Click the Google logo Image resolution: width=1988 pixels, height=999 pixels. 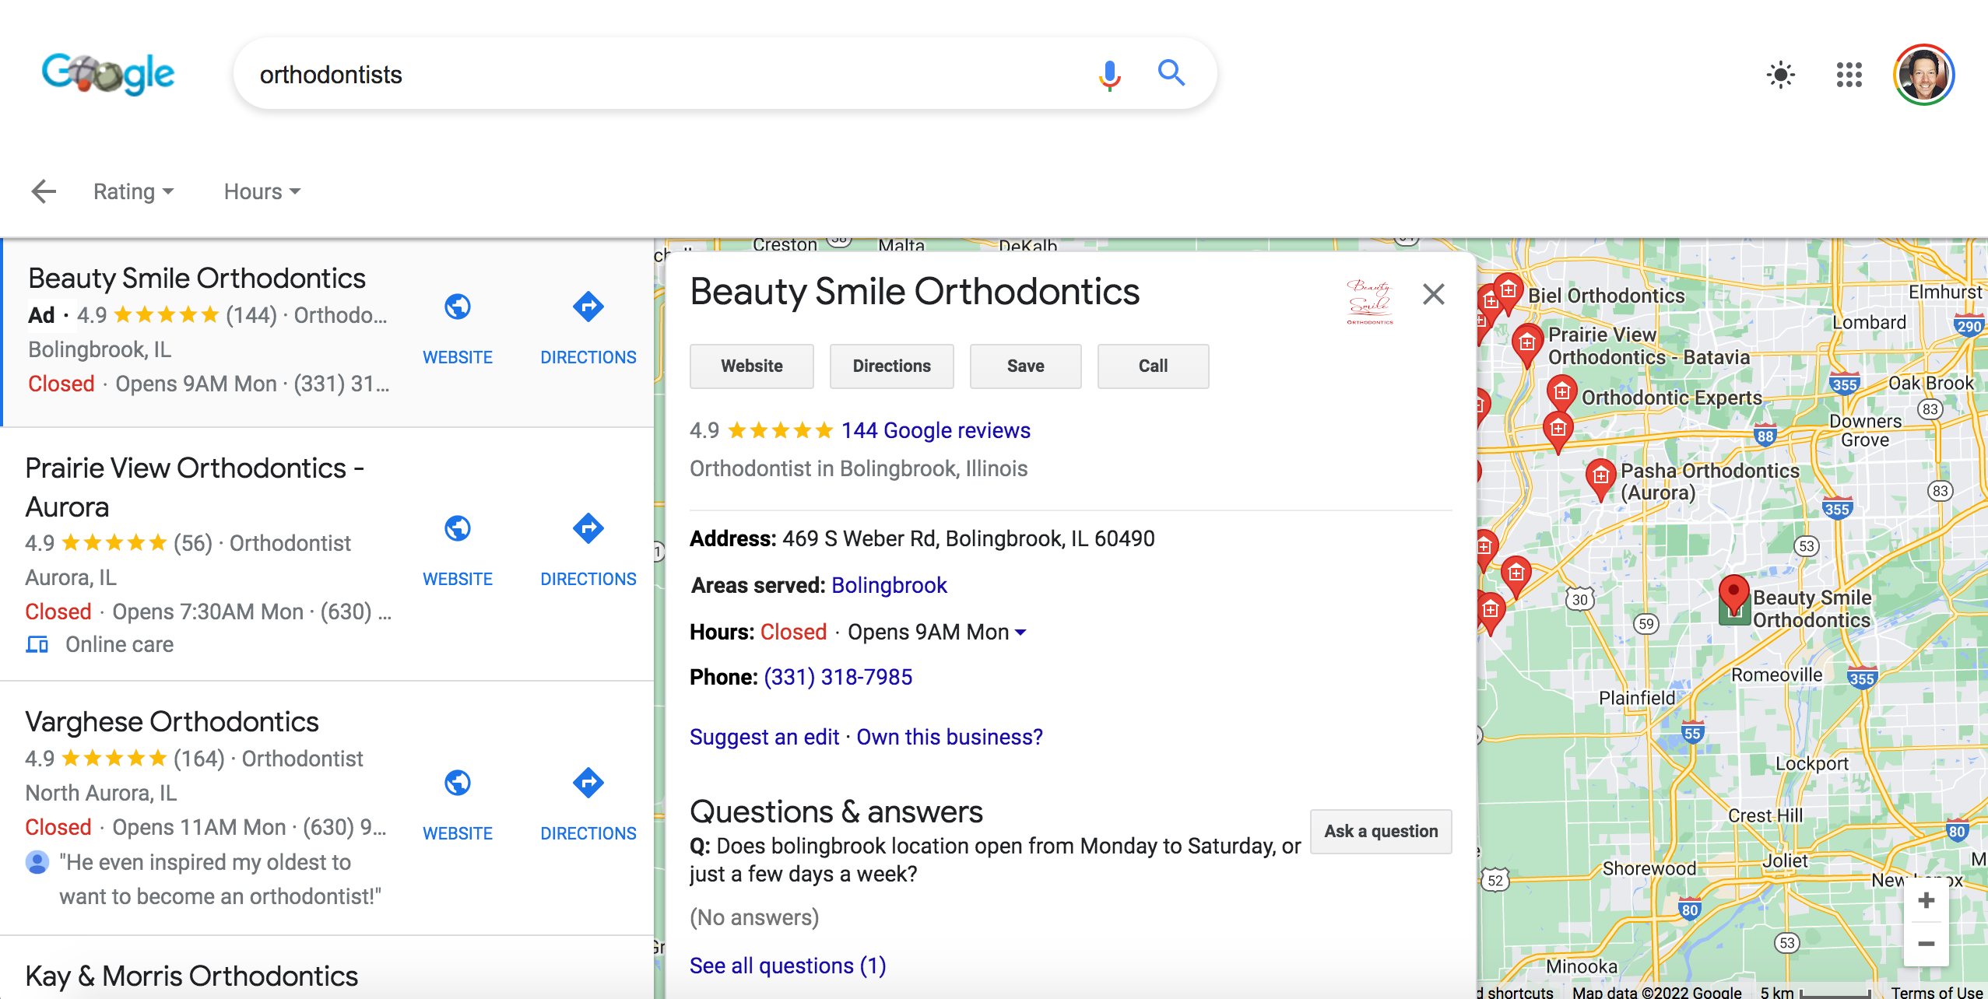click(x=107, y=75)
